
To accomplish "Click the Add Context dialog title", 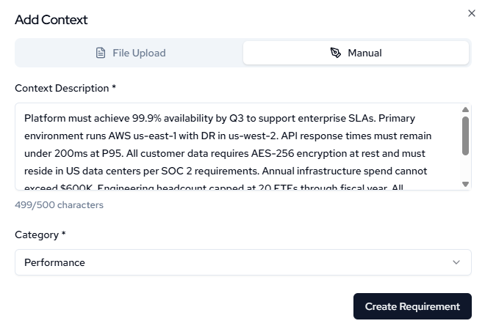I will pos(51,20).
